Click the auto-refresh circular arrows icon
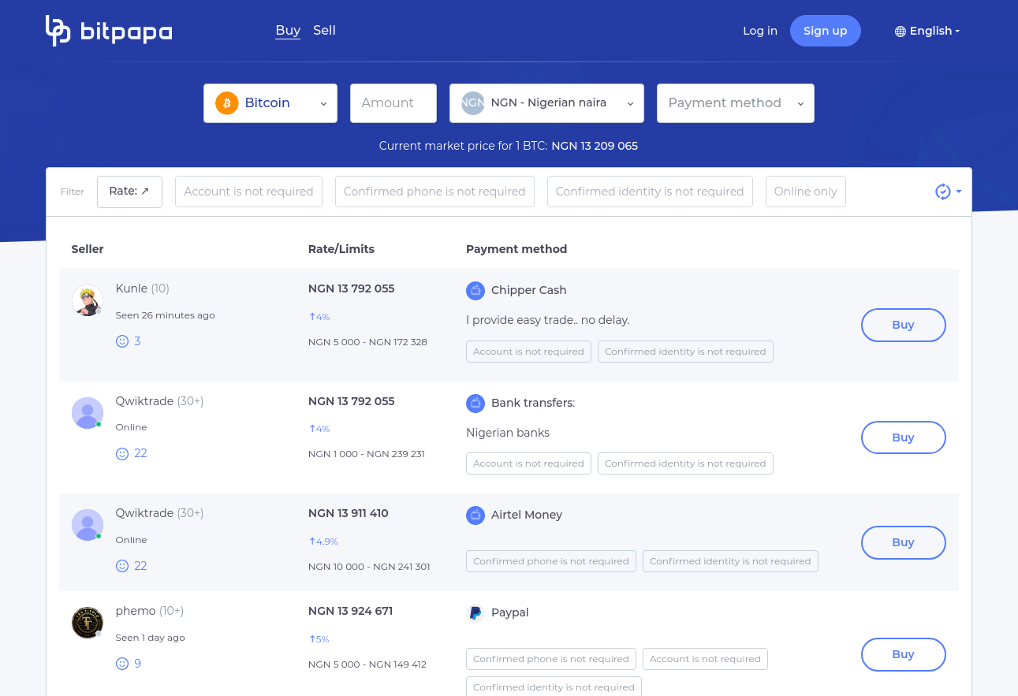Image resolution: width=1018 pixels, height=696 pixels. [942, 192]
